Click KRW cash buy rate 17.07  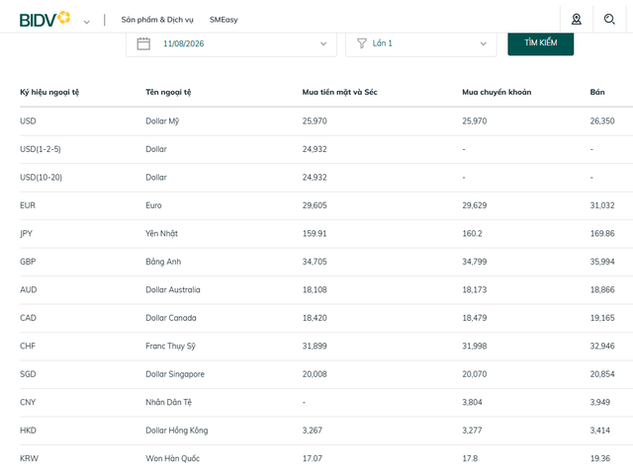pos(313,458)
